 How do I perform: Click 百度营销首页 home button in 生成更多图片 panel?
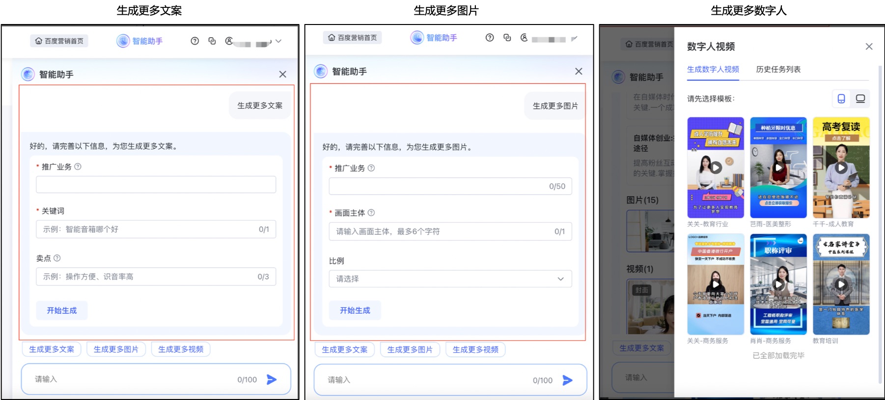pyautogui.click(x=352, y=38)
